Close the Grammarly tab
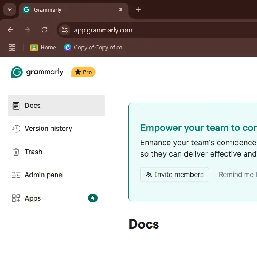Image resolution: width=257 pixels, height=264 pixels. pyautogui.click(x=121, y=9)
